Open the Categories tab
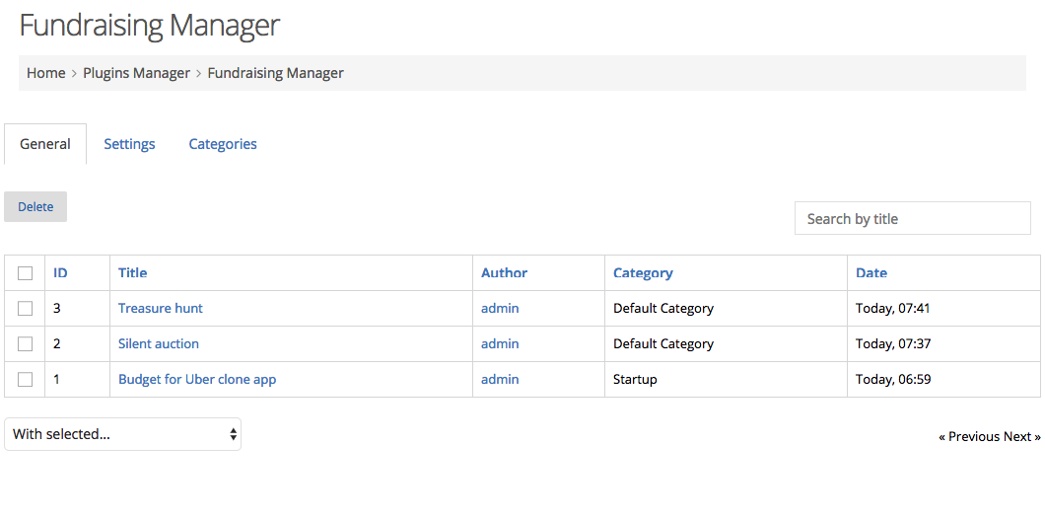The width and height of the screenshot is (1045, 518). [x=223, y=144]
